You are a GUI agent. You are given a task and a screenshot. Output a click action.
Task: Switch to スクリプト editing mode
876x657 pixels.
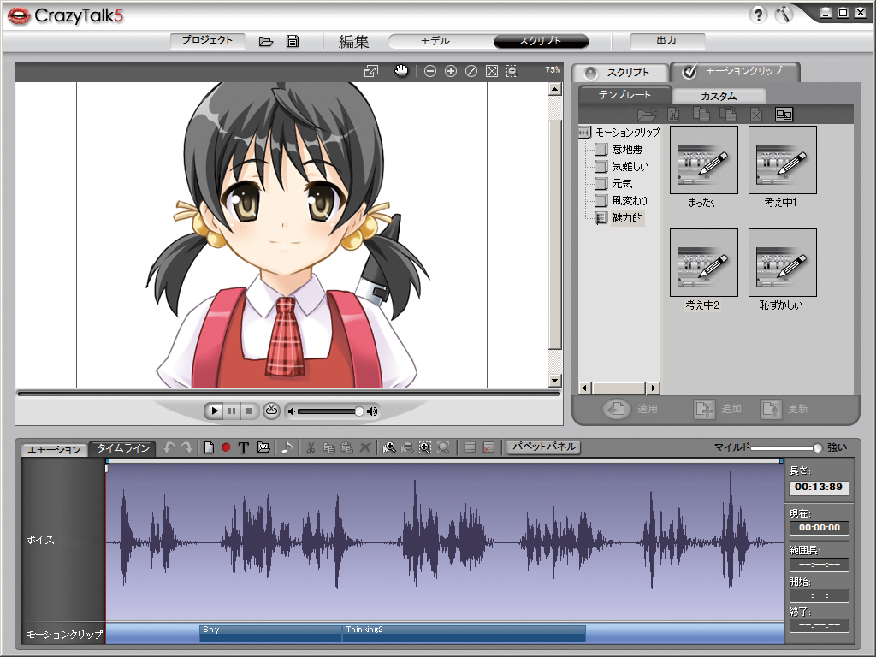541,41
